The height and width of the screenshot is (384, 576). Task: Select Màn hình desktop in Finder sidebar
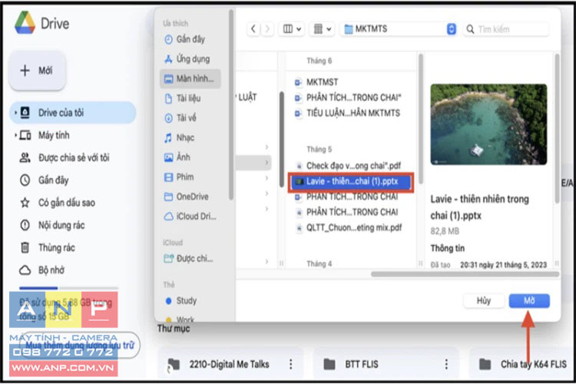190,78
